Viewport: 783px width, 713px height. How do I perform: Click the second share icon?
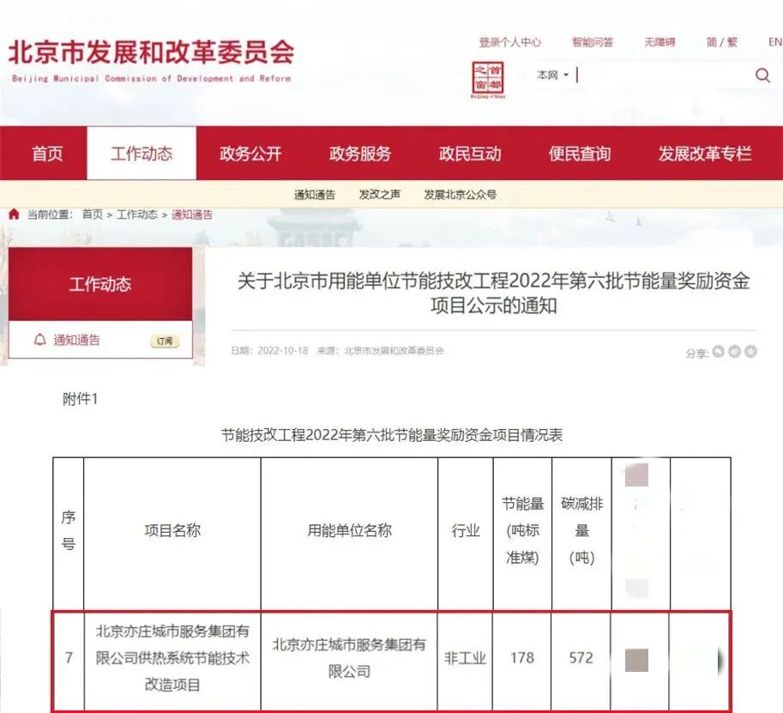pyautogui.click(x=734, y=351)
